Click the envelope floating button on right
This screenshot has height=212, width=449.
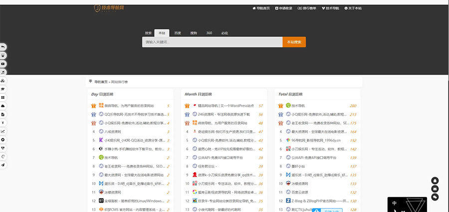(435, 189)
